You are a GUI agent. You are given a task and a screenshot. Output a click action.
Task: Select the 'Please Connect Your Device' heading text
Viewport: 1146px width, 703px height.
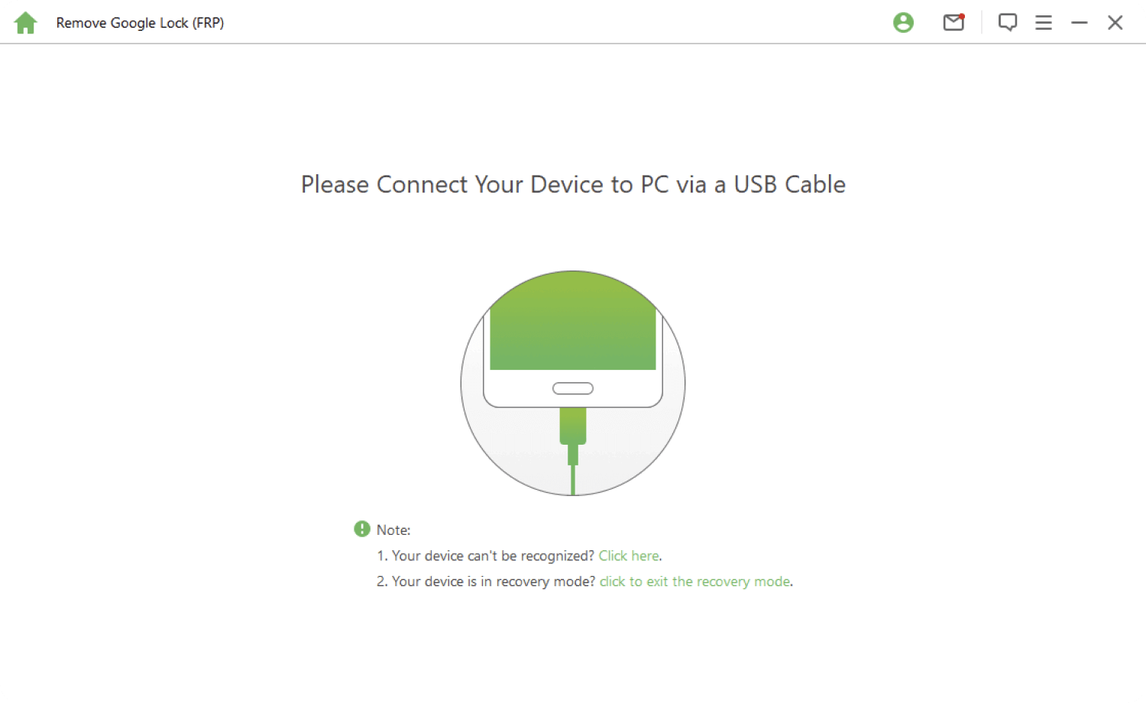click(572, 184)
